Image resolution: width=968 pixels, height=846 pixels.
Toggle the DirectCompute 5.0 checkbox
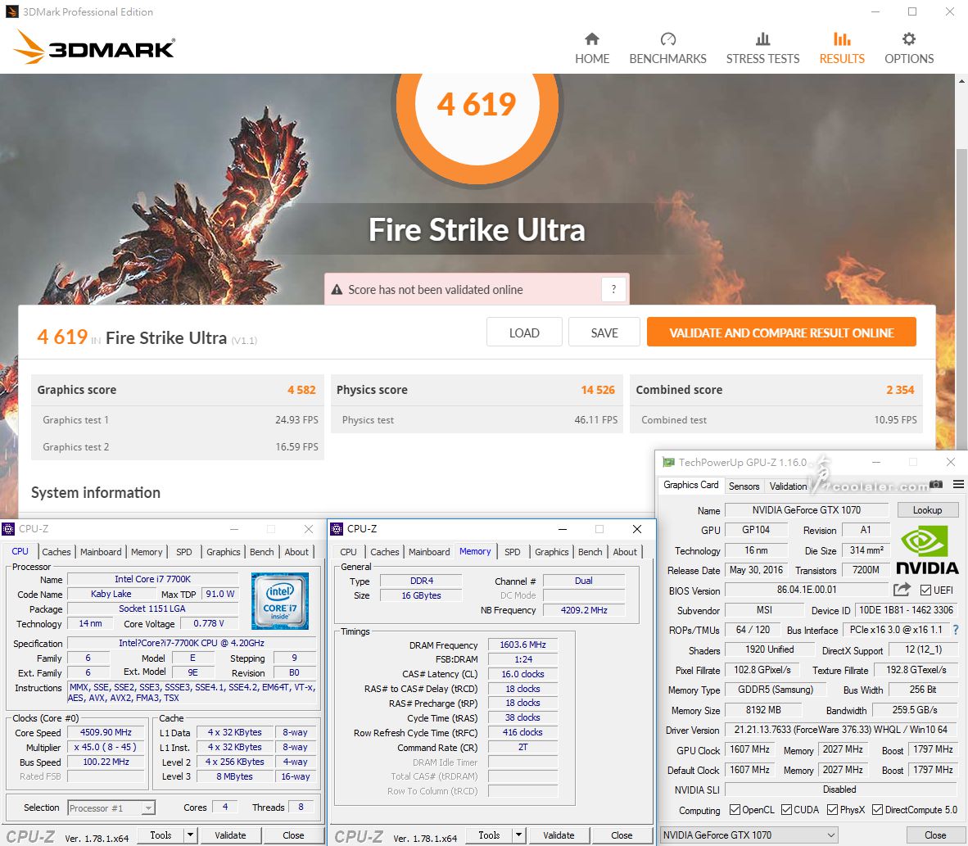click(x=877, y=810)
